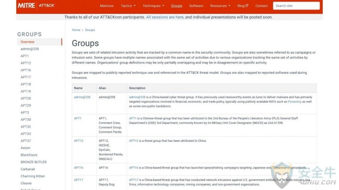
Task: Select BlackOasis in the sidebar
Action: (x=29, y=155)
